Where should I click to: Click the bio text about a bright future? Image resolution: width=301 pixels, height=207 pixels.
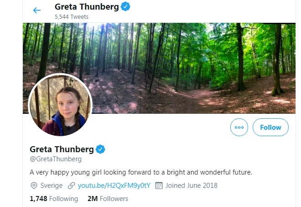coord(141,172)
